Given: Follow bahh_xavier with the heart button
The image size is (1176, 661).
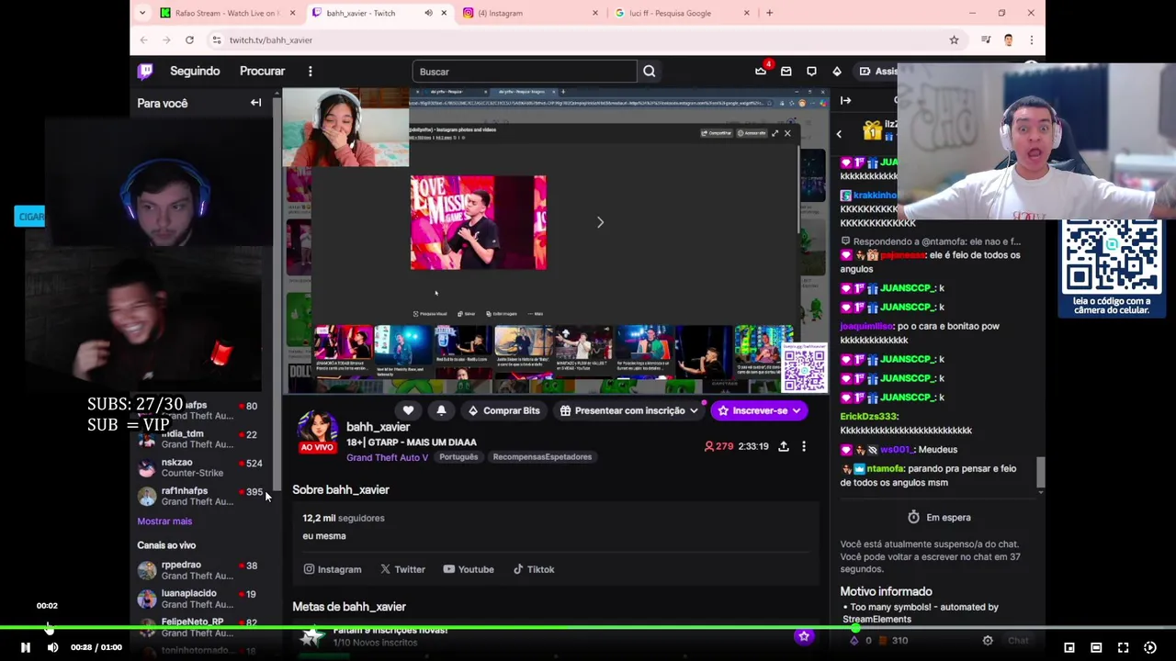Looking at the screenshot, I should pyautogui.click(x=408, y=410).
